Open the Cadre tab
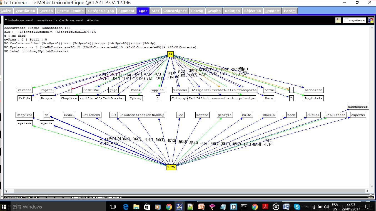This screenshot has width=376, height=211. point(6,11)
